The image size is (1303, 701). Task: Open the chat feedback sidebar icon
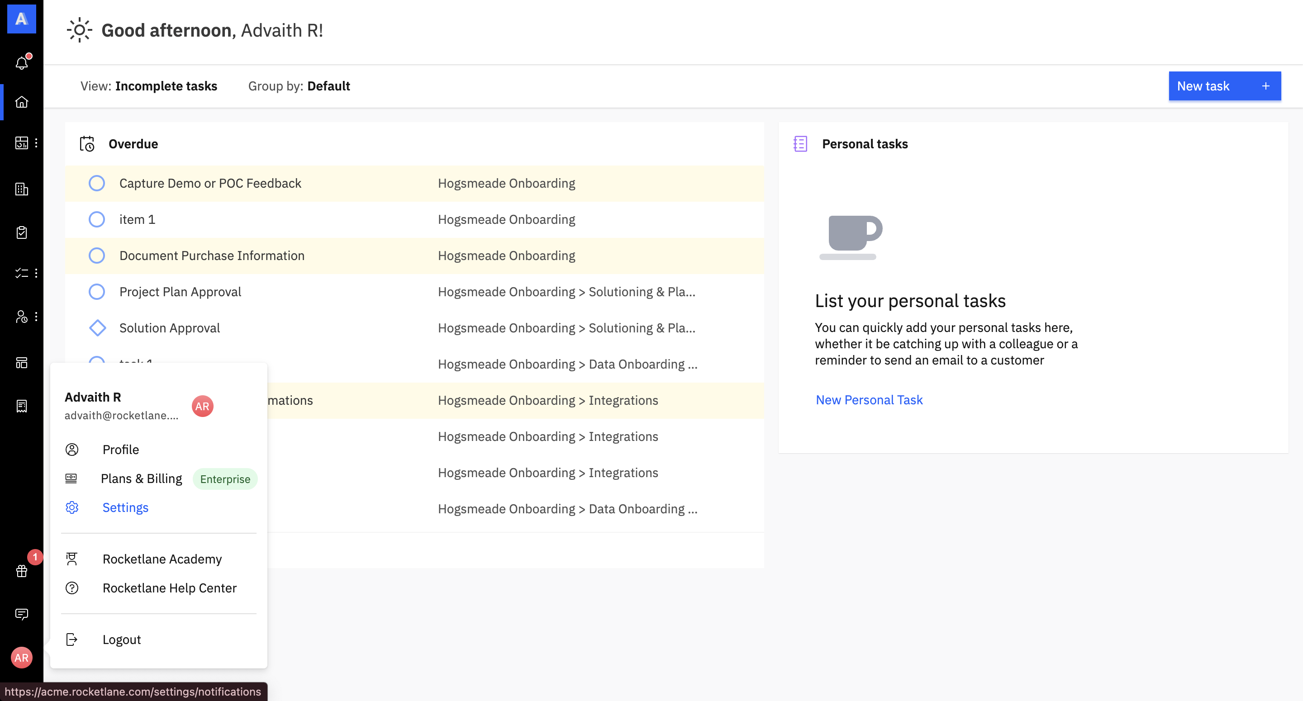tap(22, 614)
